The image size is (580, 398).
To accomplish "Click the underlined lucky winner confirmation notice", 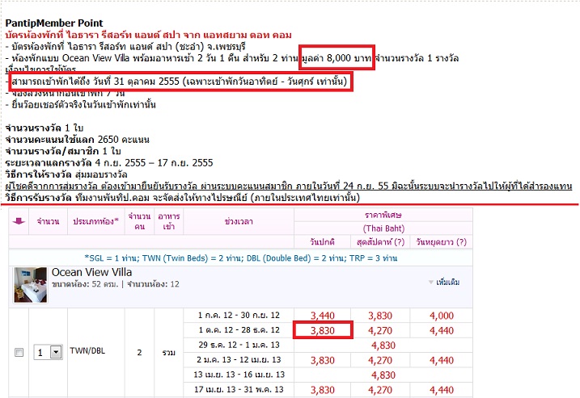I will (x=289, y=186).
